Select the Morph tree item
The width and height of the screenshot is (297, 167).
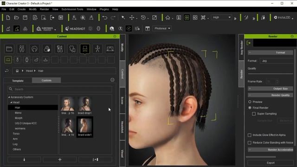click(19, 118)
